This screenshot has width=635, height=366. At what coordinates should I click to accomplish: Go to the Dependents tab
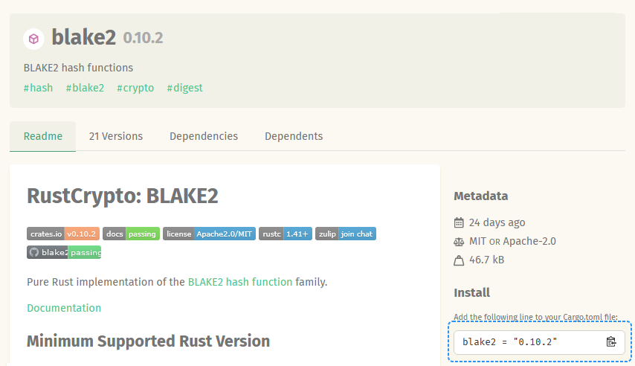294,136
